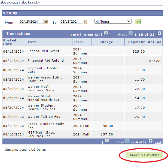Click the Last link in bottom bar
This screenshot has height=163, width=168.
(x=158, y=143)
